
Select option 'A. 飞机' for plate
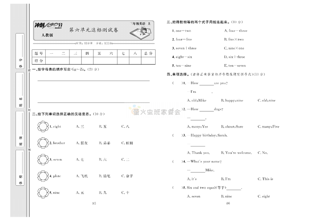[82, 176]
